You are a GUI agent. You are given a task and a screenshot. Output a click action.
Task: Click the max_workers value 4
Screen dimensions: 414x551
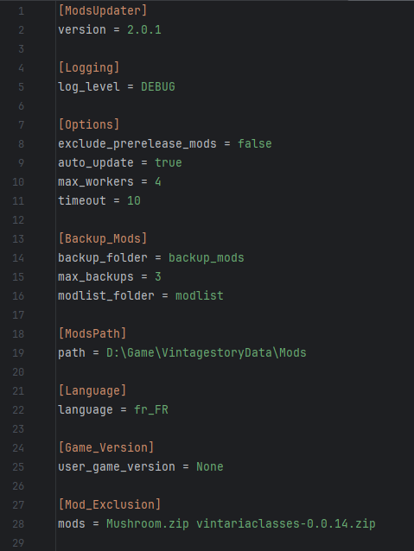coord(158,181)
